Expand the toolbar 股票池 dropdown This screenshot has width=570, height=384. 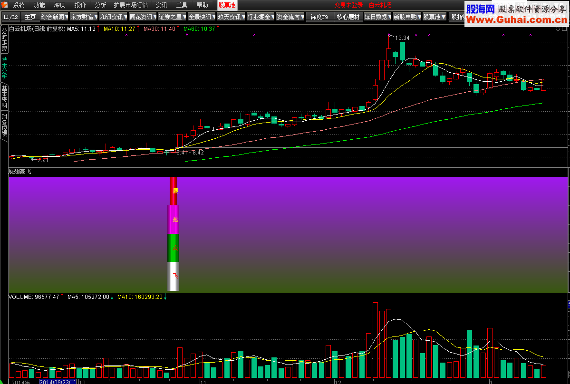click(x=435, y=17)
